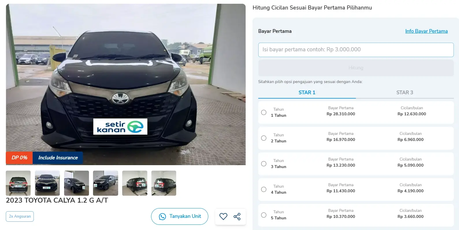Choose the 3 Tahun installment radio

[x=264, y=164]
